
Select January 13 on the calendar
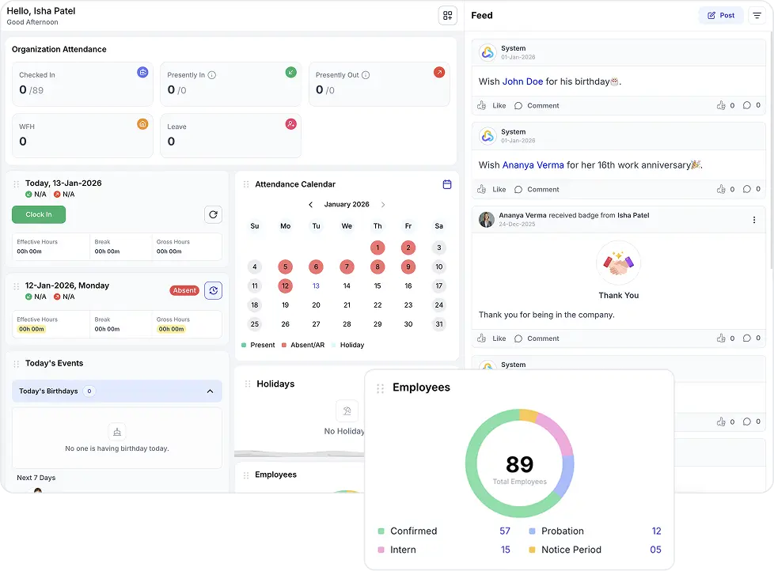point(316,286)
